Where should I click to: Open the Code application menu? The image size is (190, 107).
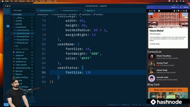(x=7, y=1)
